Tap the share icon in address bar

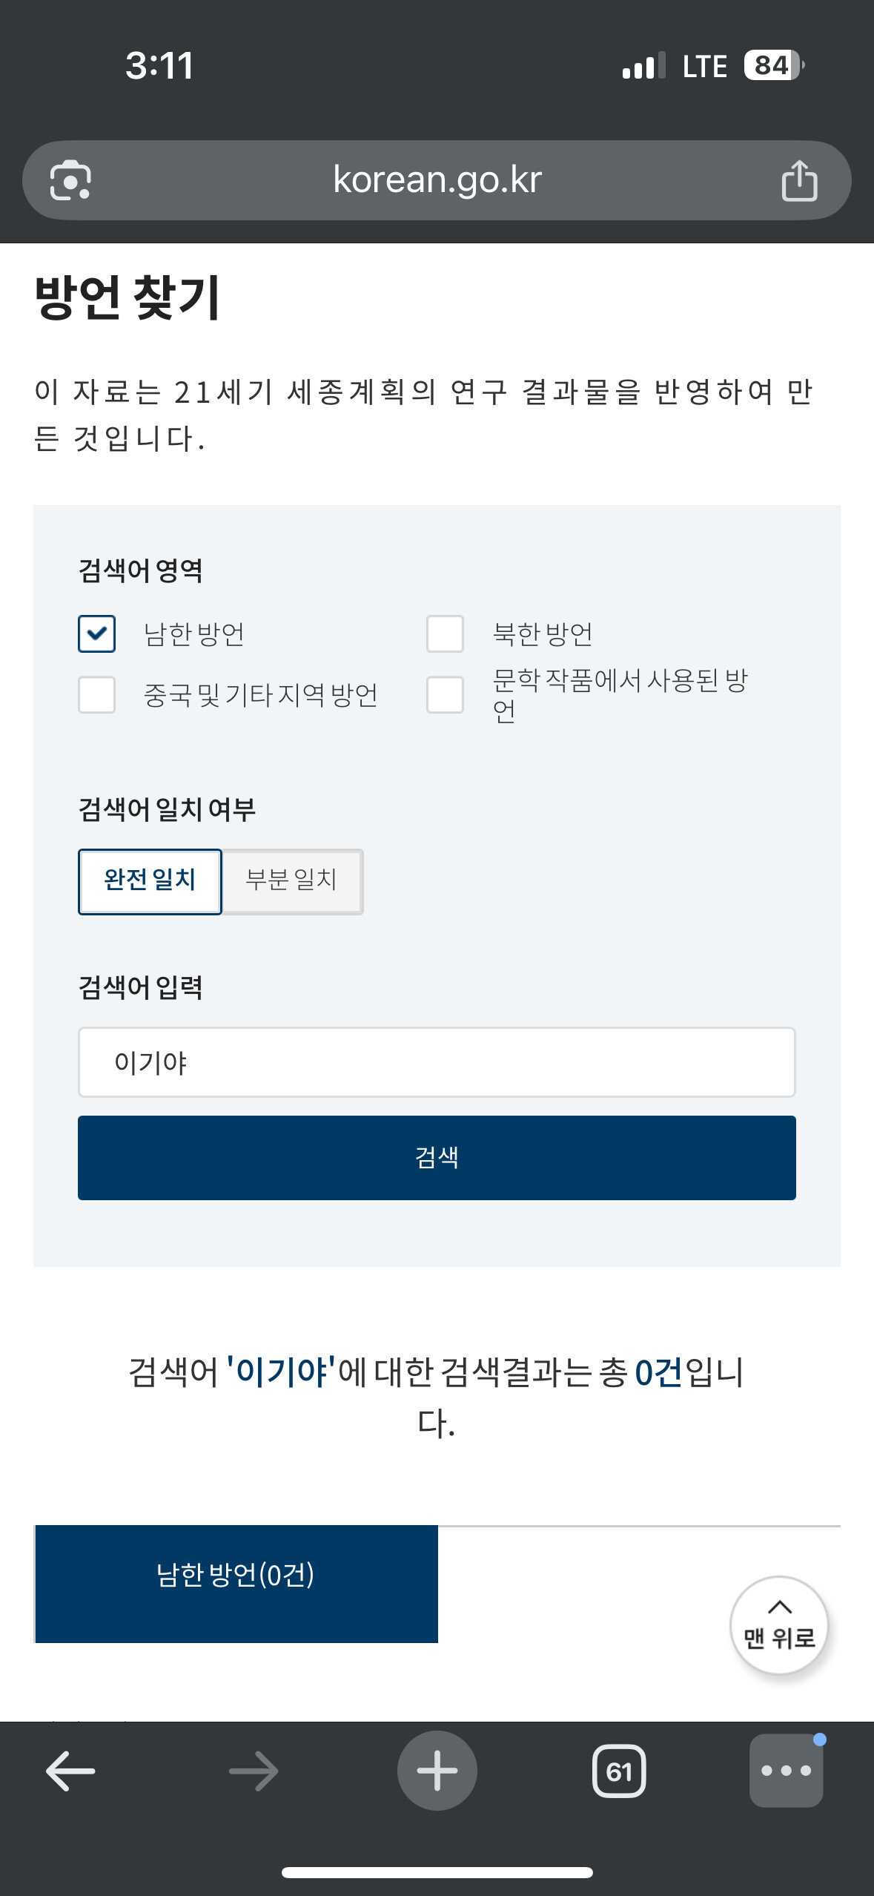[799, 180]
